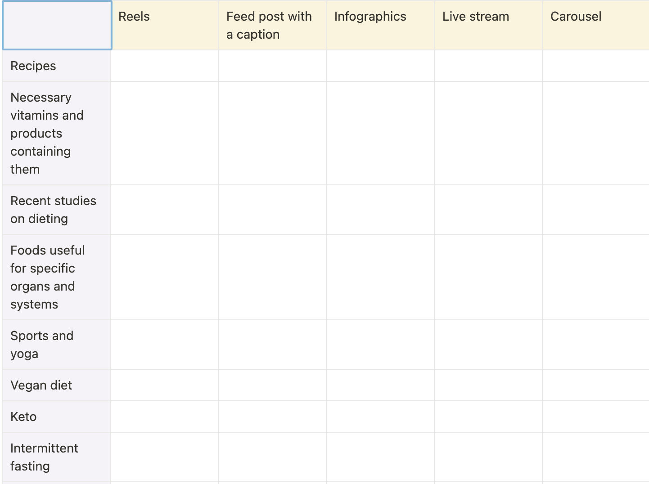Select the Infographics column header
Viewport: 649px width, 484px height.
coord(380,25)
